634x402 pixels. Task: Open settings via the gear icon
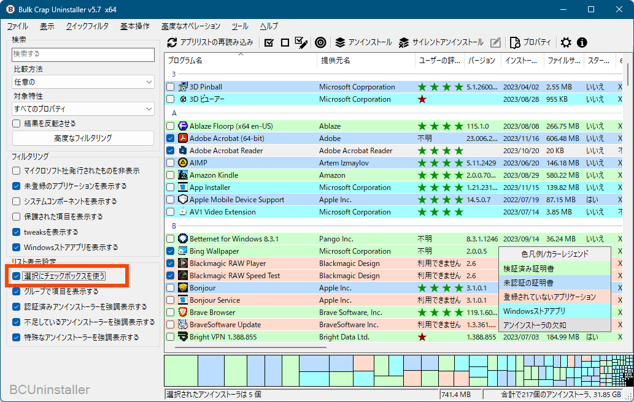coord(566,42)
